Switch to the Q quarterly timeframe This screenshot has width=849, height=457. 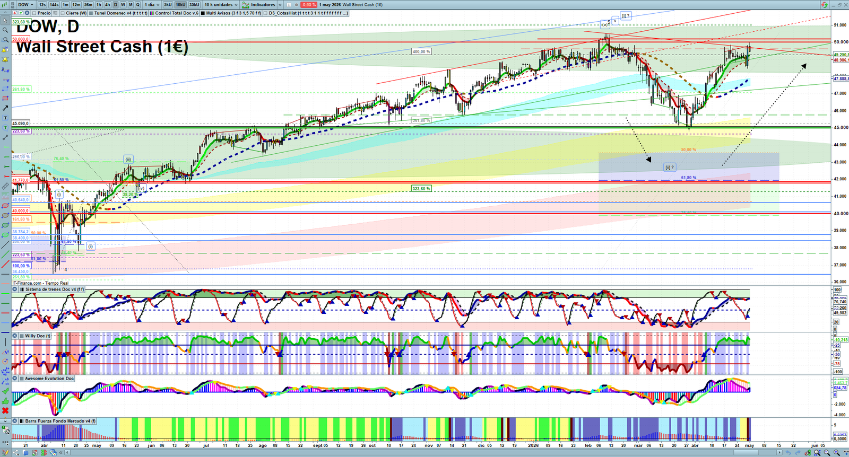pos(138,4)
